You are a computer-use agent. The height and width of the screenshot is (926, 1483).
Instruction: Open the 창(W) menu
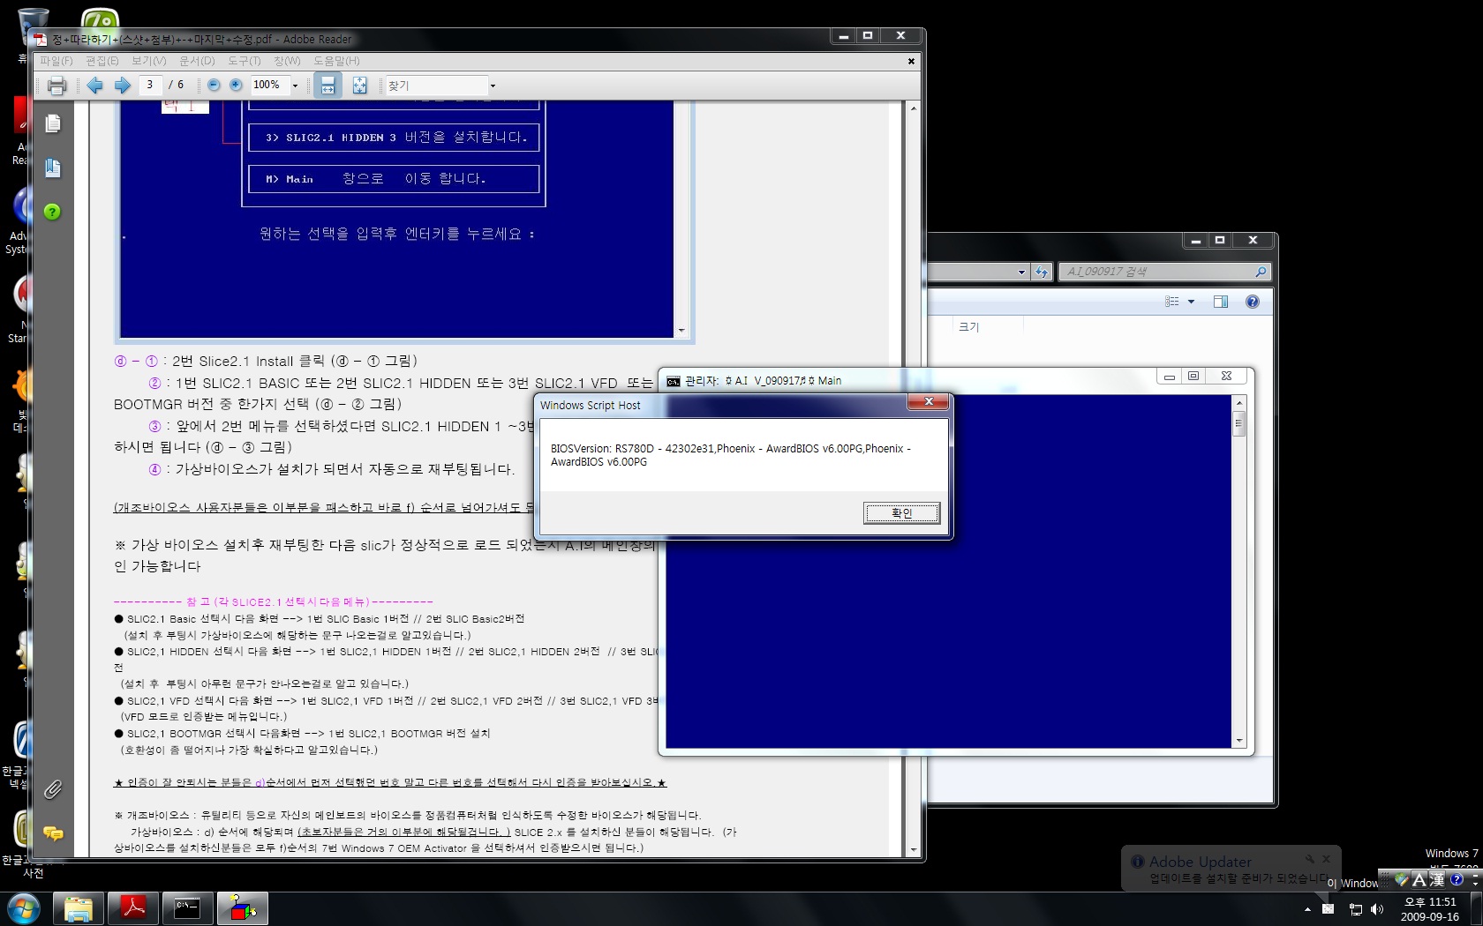click(287, 61)
